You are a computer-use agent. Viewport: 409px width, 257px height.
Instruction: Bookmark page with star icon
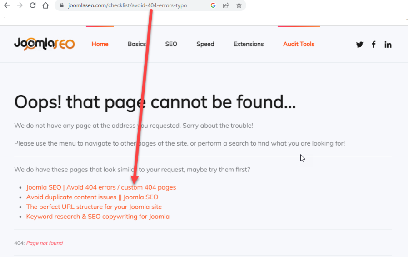coord(239,5)
